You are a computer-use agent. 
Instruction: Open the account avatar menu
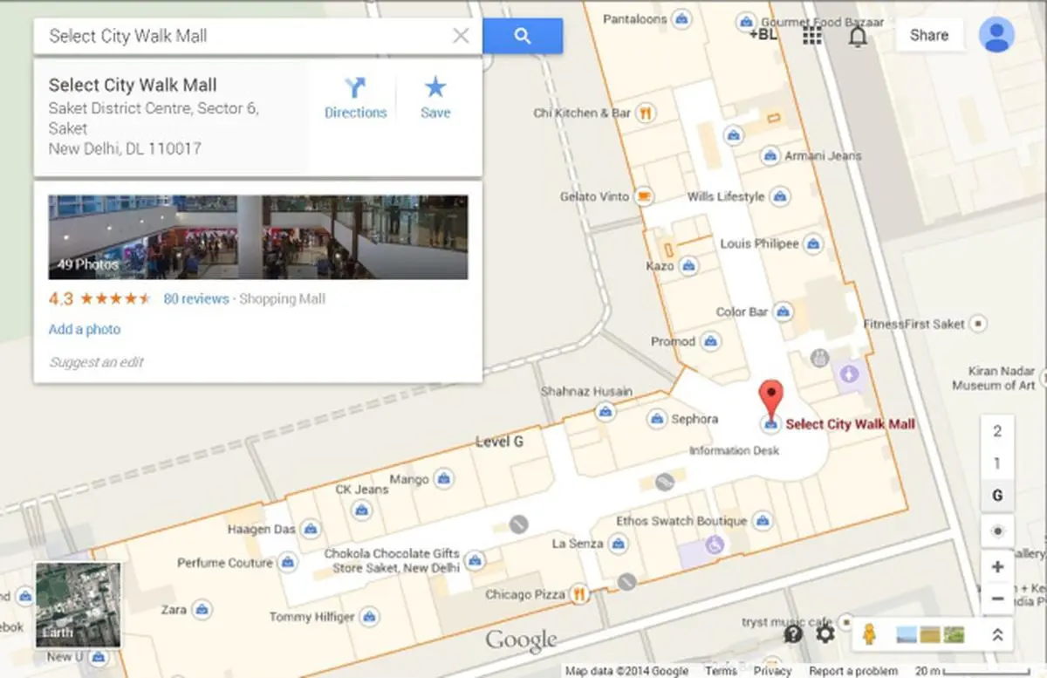[x=996, y=35]
